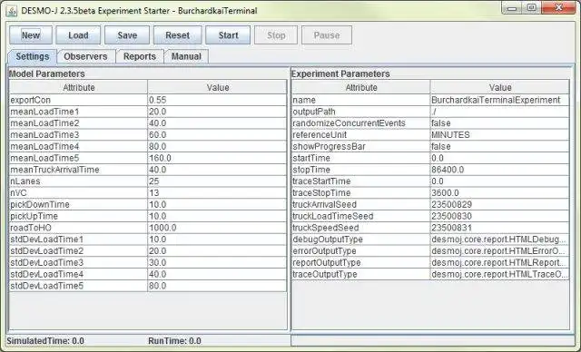Image resolution: width=581 pixels, height=352 pixels.
Task: Select the stdDevLoadTime3 attribute cell
Action: point(79,262)
